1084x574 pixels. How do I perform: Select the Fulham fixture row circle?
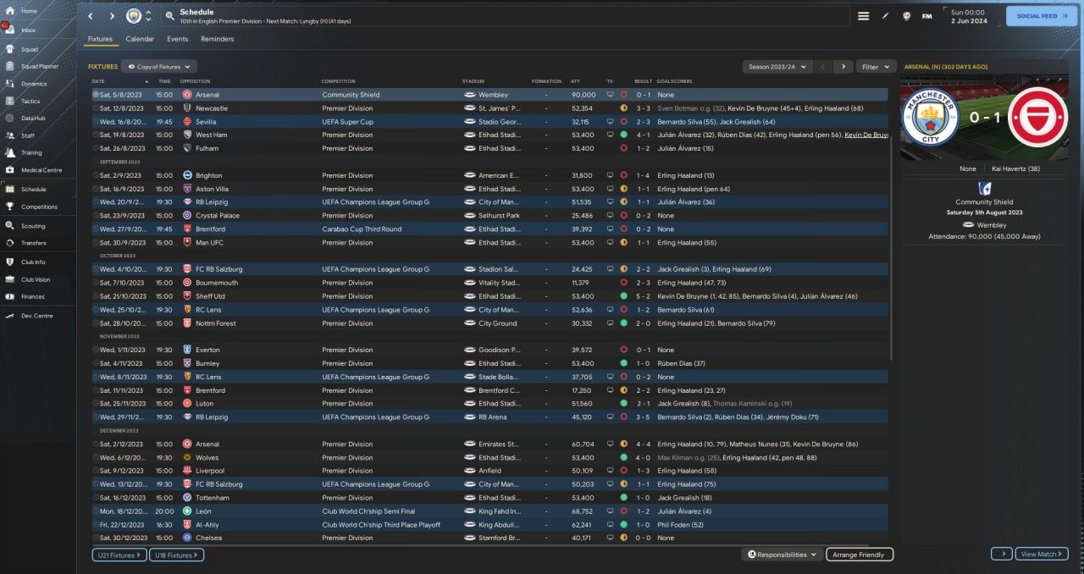(x=96, y=148)
